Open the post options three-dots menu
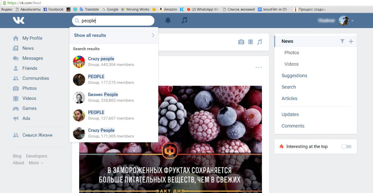The width and height of the screenshot is (373, 193). pyautogui.click(x=259, y=67)
